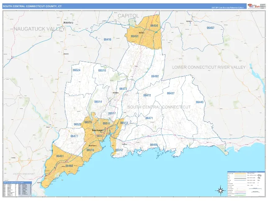Click the ZIP code label 06460
The width and height of the screenshot is (268, 201).
(69, 166)
